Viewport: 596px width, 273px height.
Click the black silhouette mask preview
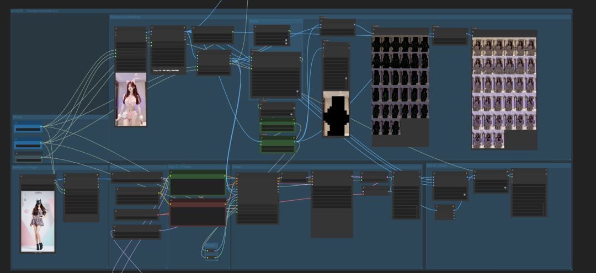click(336, 113)
